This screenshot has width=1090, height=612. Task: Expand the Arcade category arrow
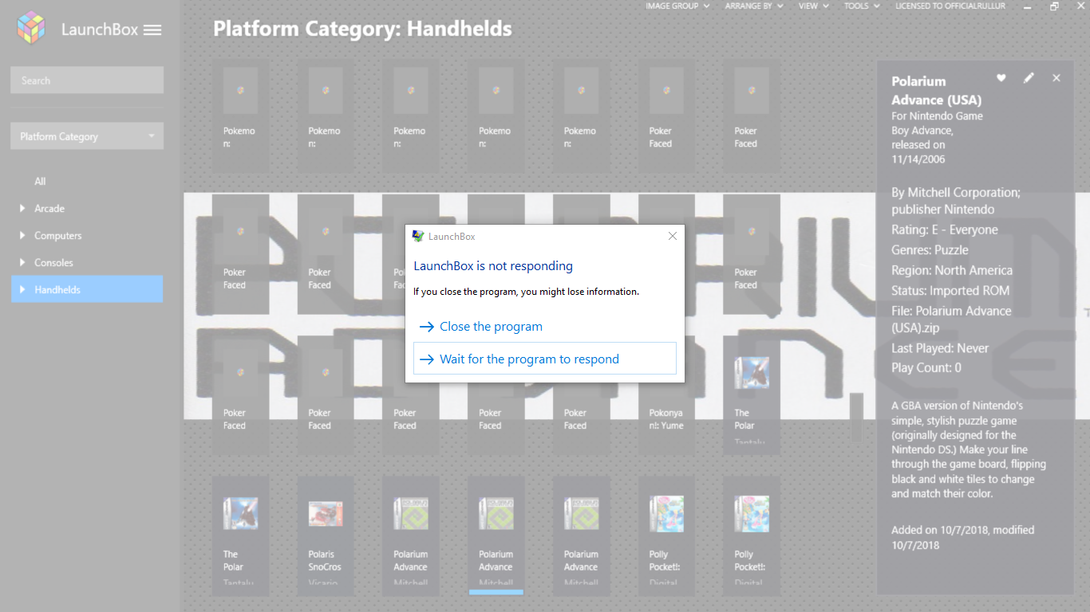(22, 209)
